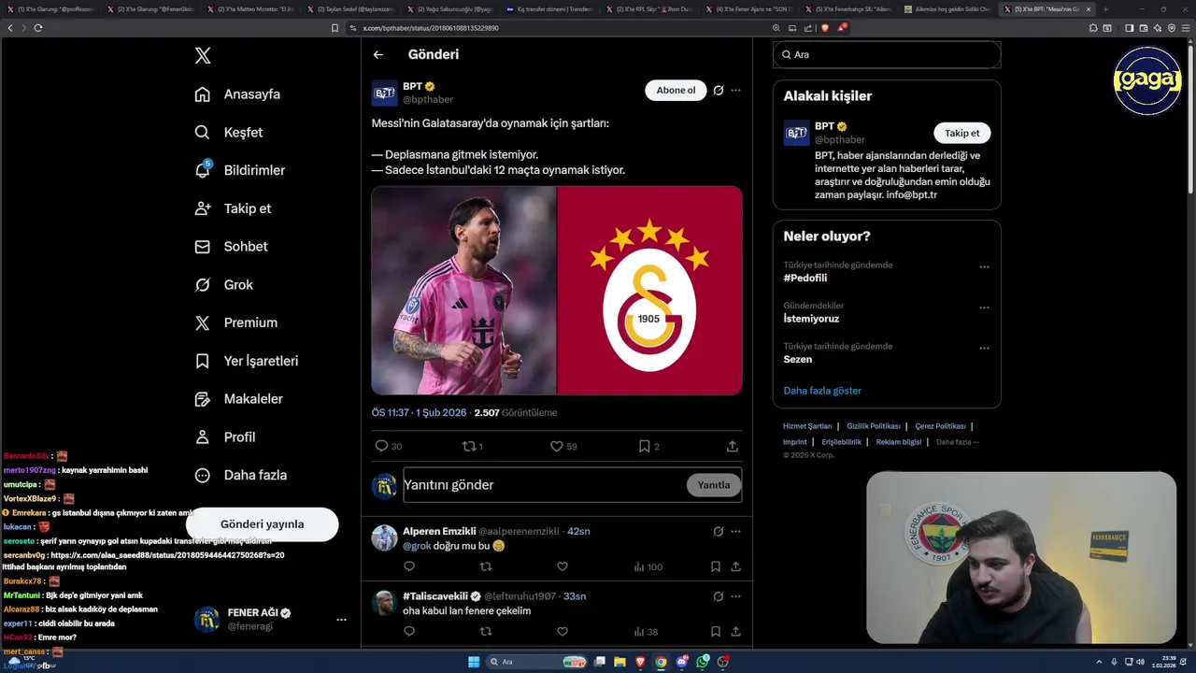
Task: Like #Taliscavekili's reply
Action: [562, 632]
